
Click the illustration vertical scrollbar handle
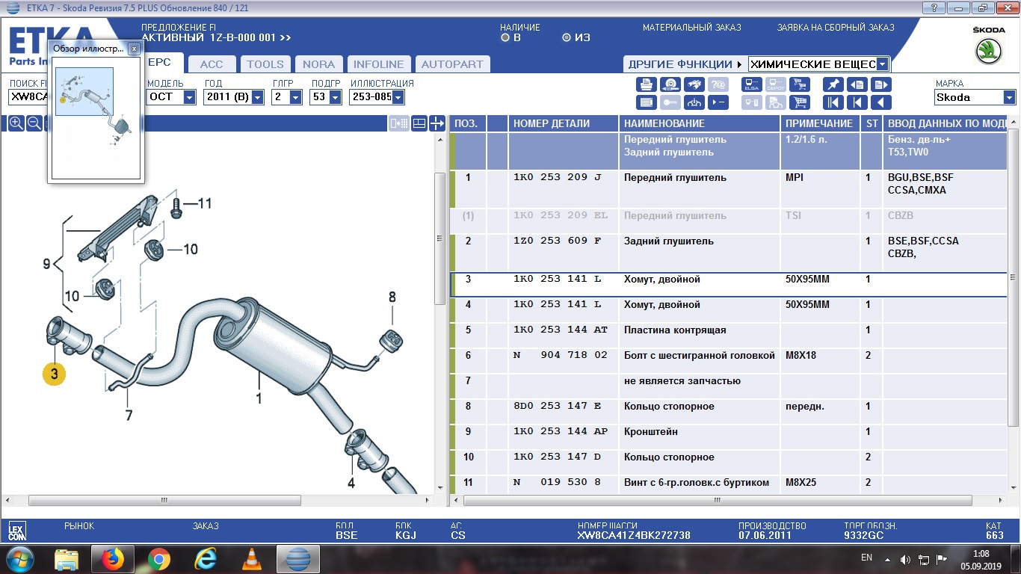(440, 238)
